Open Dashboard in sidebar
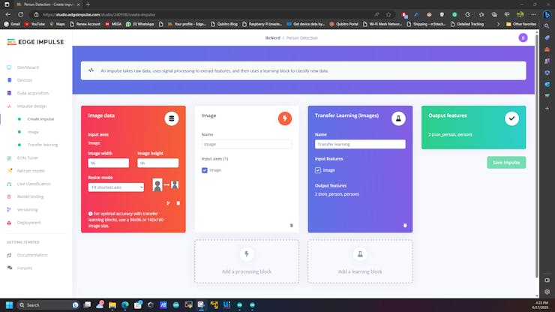Screen dimensions: 555x312 [28, 67]
